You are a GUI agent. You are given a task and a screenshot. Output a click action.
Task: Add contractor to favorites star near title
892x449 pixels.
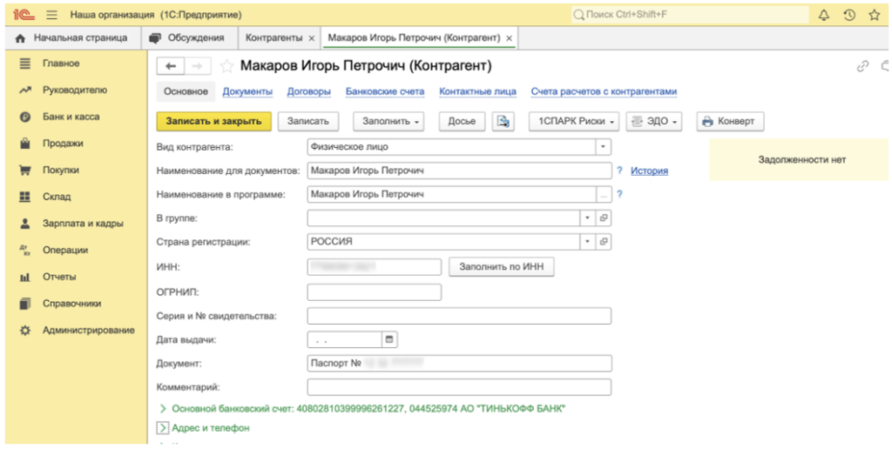226,66
